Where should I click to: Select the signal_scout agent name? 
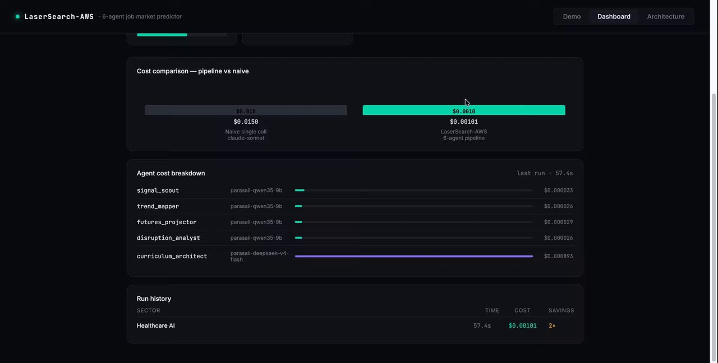[x=158, y=190]
